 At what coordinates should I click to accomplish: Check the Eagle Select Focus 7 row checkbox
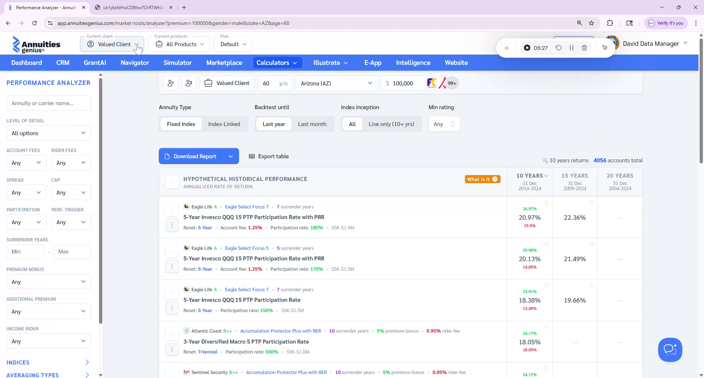click(x=172, y=209)
